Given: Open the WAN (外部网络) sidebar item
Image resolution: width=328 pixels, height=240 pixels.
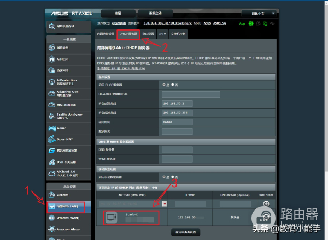Looking at the screenshot, I should pos(69,218).
